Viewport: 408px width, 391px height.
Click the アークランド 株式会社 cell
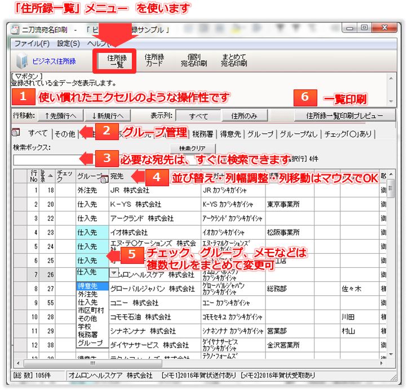click(x=154, y=218)
